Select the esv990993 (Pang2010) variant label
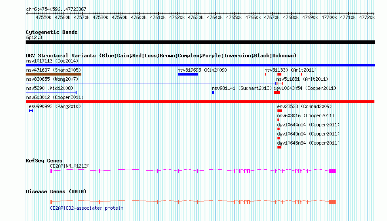 (x=55, y=106)
